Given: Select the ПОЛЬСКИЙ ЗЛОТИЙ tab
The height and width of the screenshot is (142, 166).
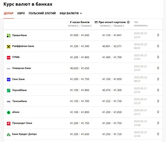Looking at the screenshot, I should click(42, 13).
